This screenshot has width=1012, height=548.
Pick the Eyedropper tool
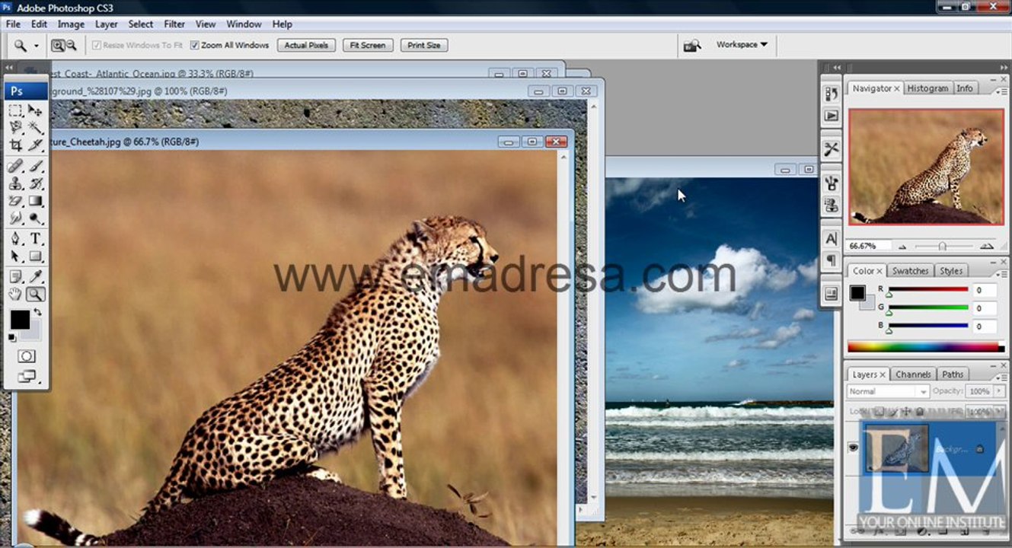(36, 276)
